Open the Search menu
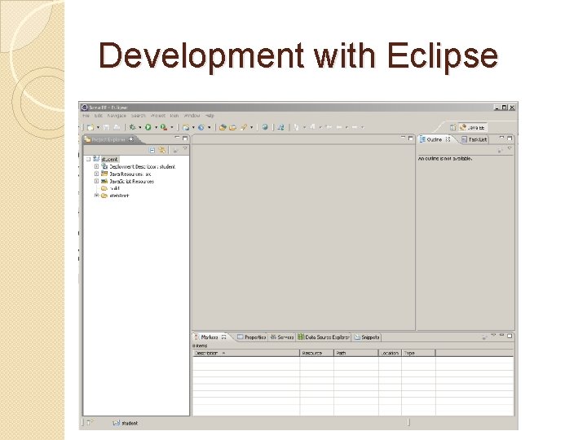The image size is (587, 440). pyautogui.click(x=138, y=116)
